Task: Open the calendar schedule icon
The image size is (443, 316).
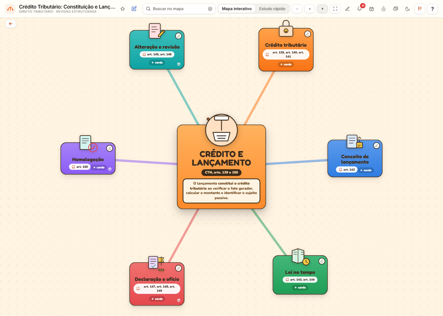Action: click(371, 9)
